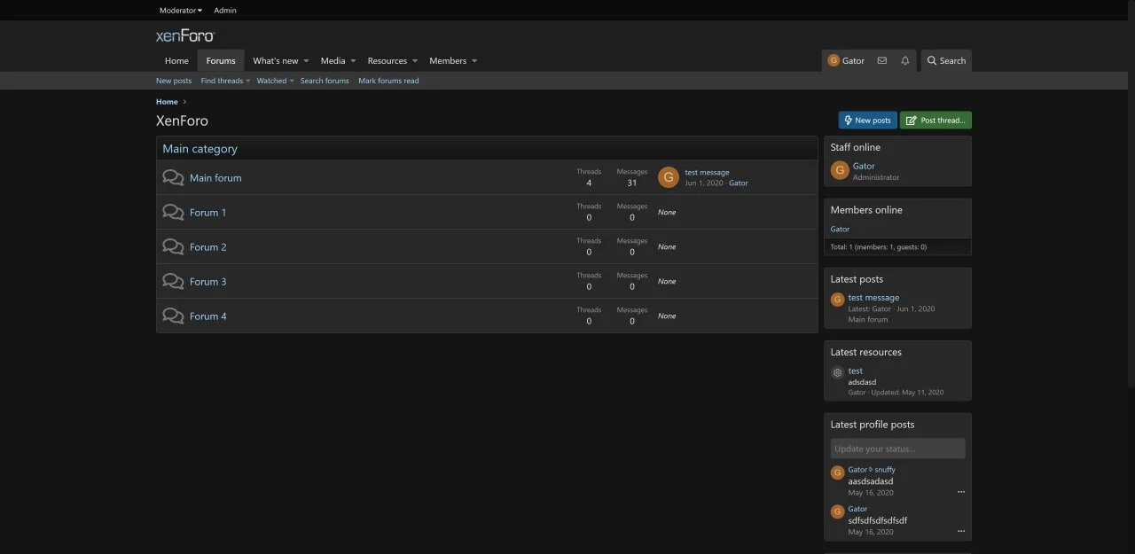Click Gator's avatar in Staff online
Image resolution: width=1135 pixels, height=554 pixels.
(839, 170)
